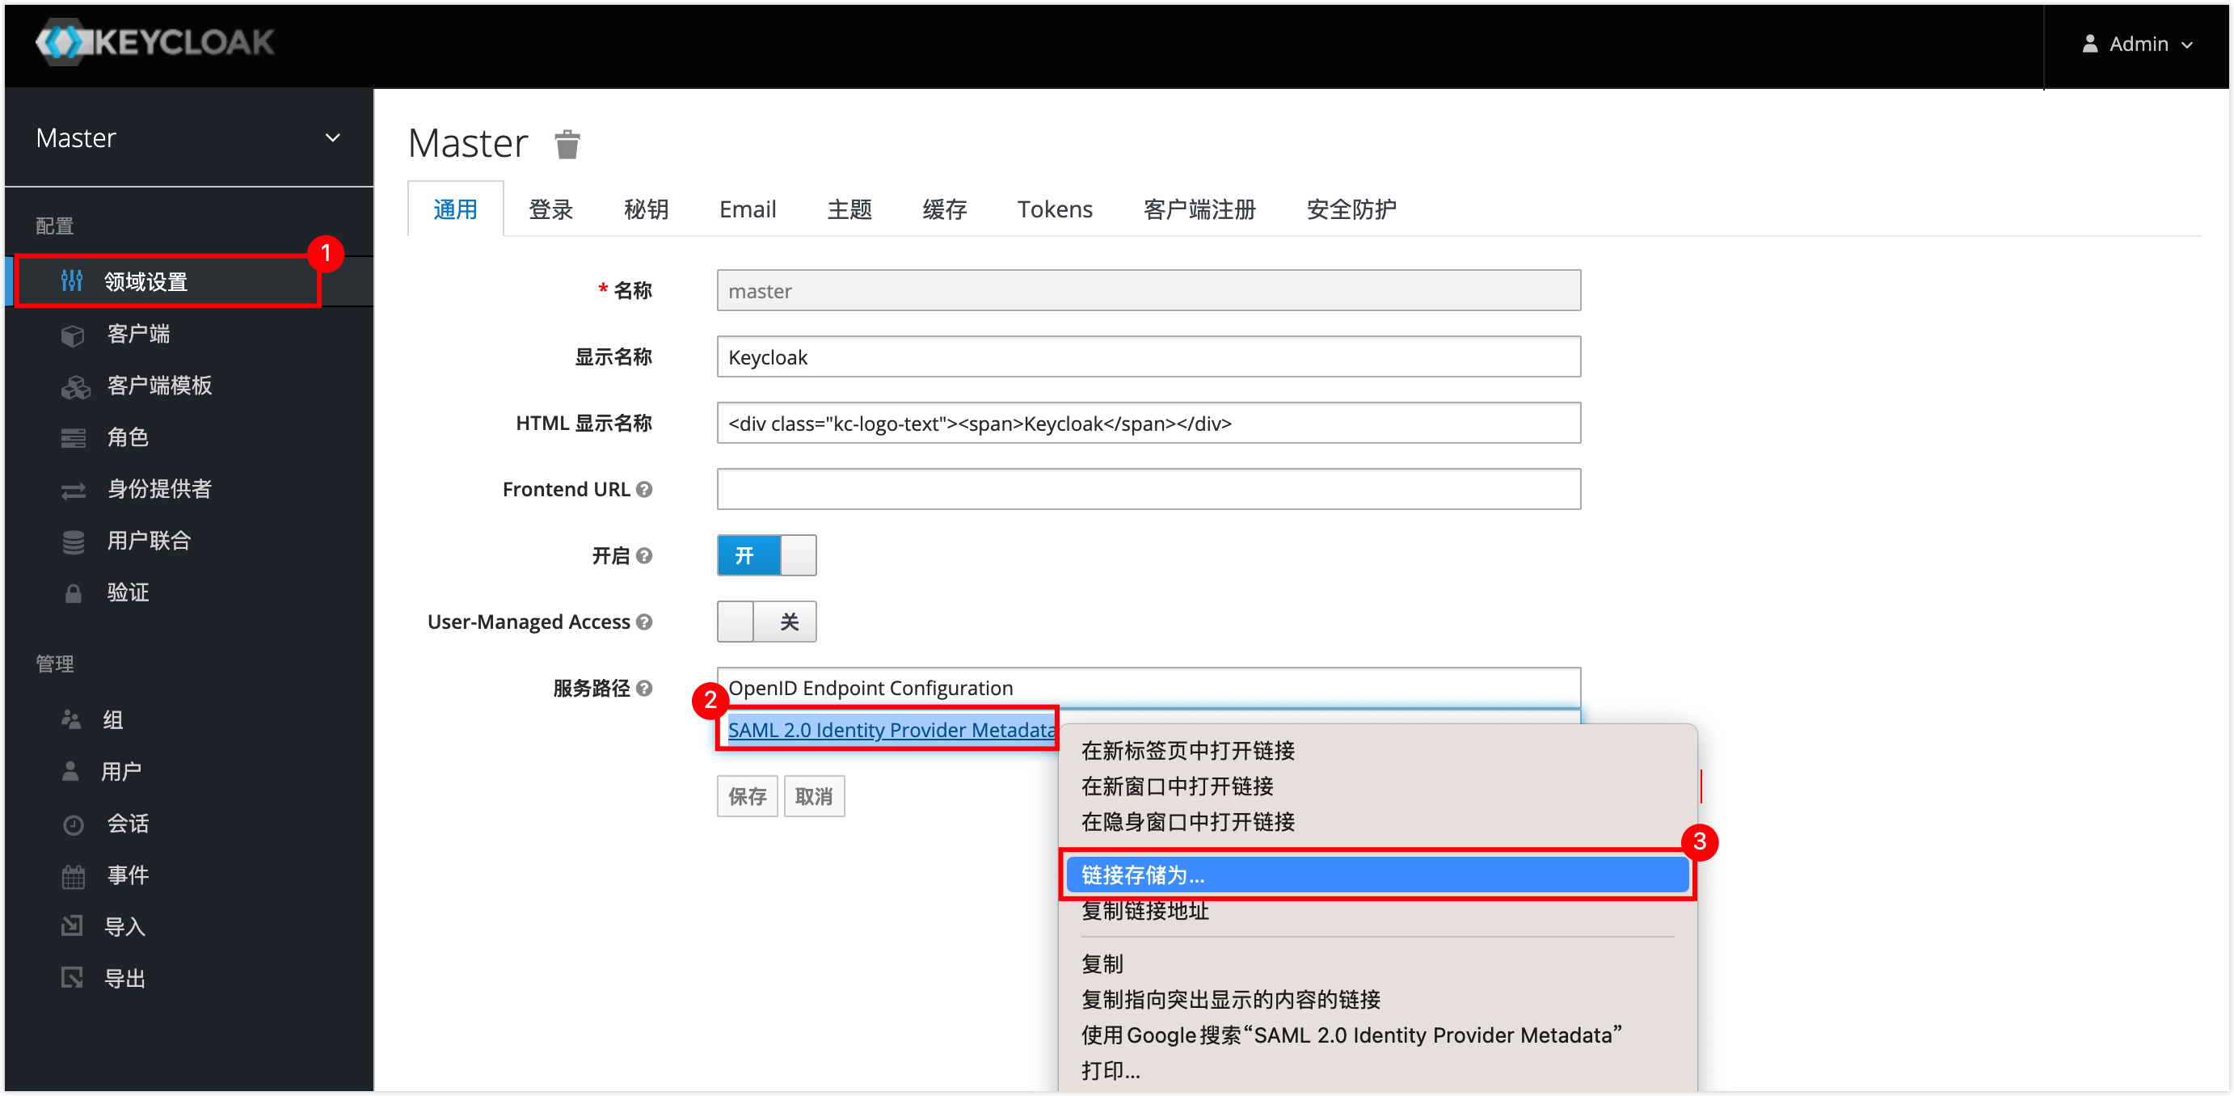Click the Events calendar icon
Viewport: 2234px width, 1096px height.
tap(74, 876)
